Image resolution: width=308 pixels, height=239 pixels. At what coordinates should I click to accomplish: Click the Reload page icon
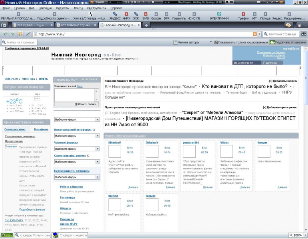click(20, 34)
